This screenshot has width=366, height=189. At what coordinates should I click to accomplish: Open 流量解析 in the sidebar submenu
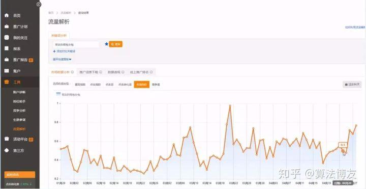click(19, 129)
